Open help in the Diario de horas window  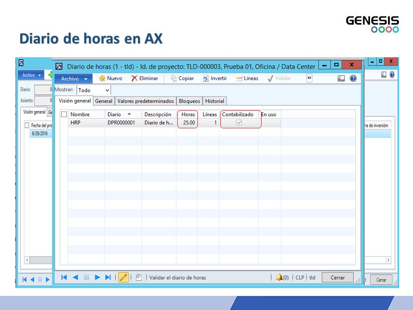(353, 78)
